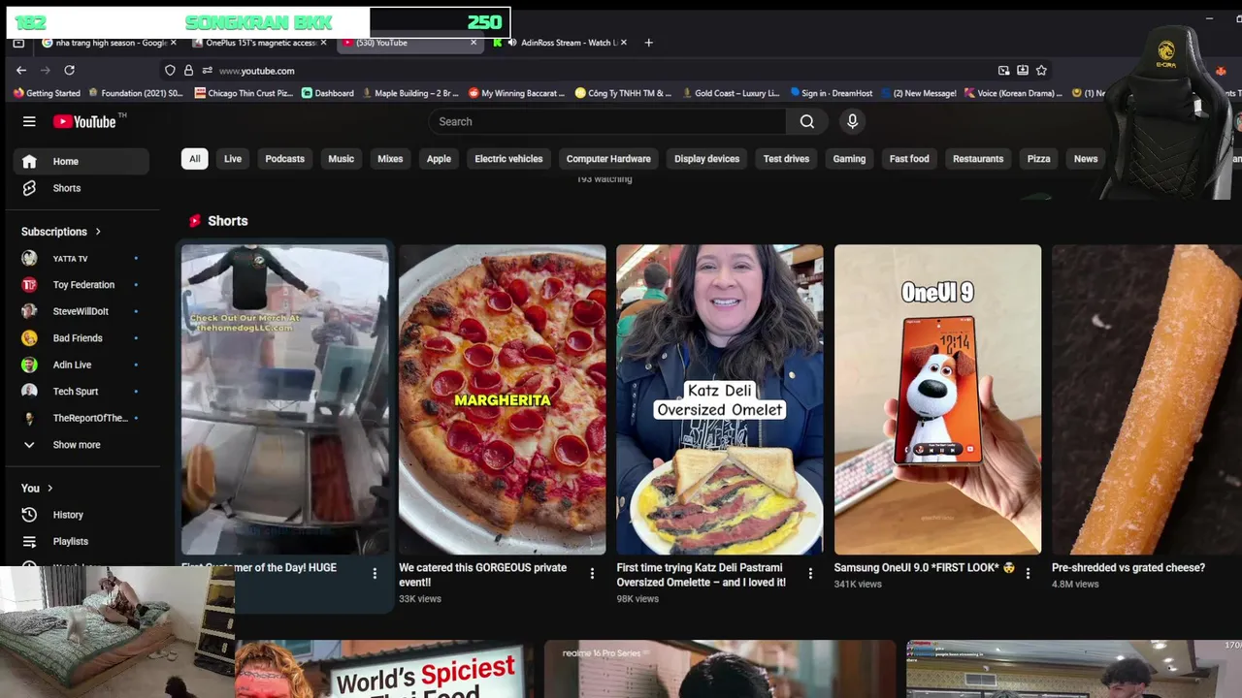Open options for Katz Deli short
Viewport: 1242px width, 698px height.
click(810, 574)
